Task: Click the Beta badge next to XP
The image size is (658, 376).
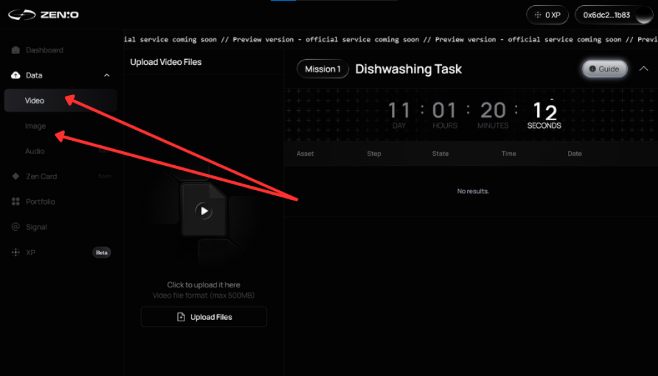Action: [x=102, y=253]
